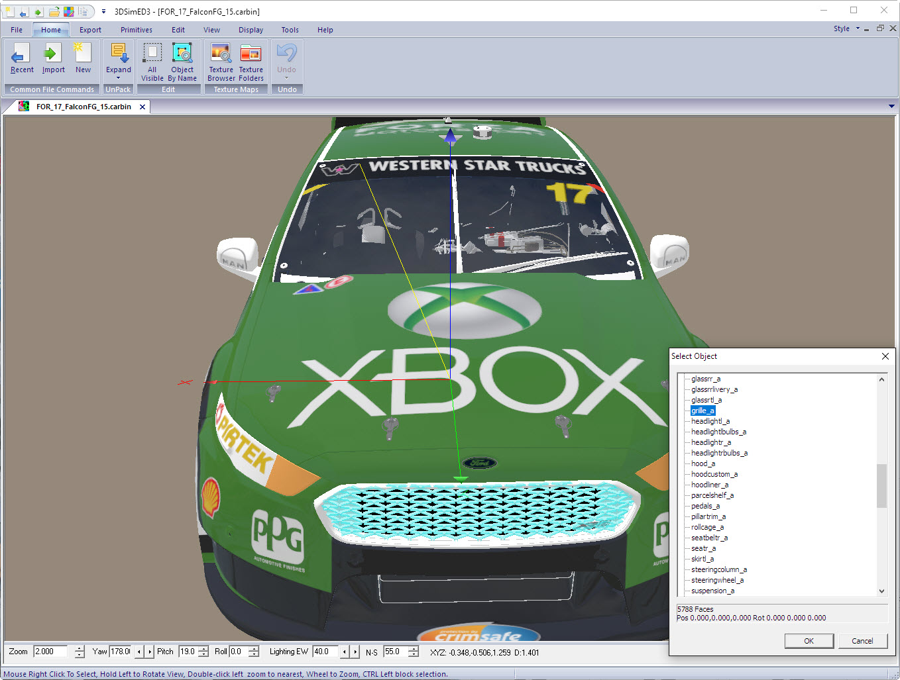Select steeringwheel_a in object list
The image size is (900, 680).
click(x=717, y=580)
